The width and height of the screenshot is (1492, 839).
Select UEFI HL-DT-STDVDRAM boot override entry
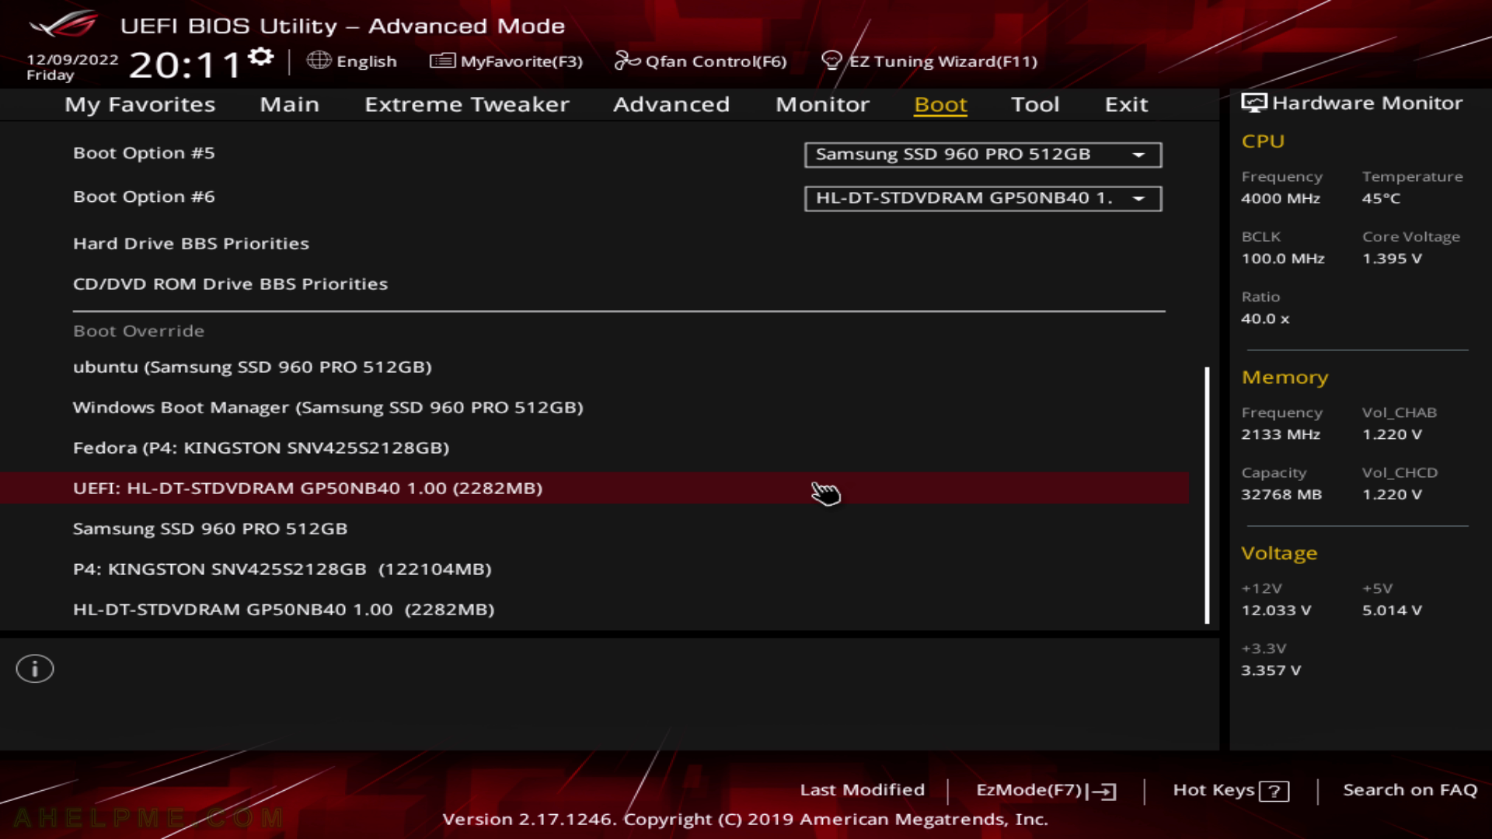pyautogui.click(x=308, y=488)
